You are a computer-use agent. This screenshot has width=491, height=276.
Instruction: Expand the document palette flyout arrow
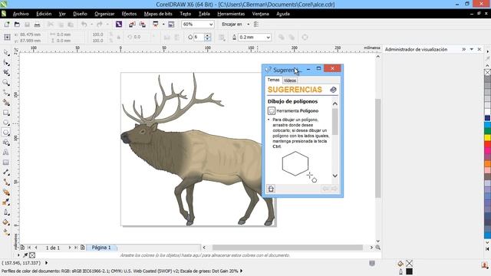click(18, 255)
